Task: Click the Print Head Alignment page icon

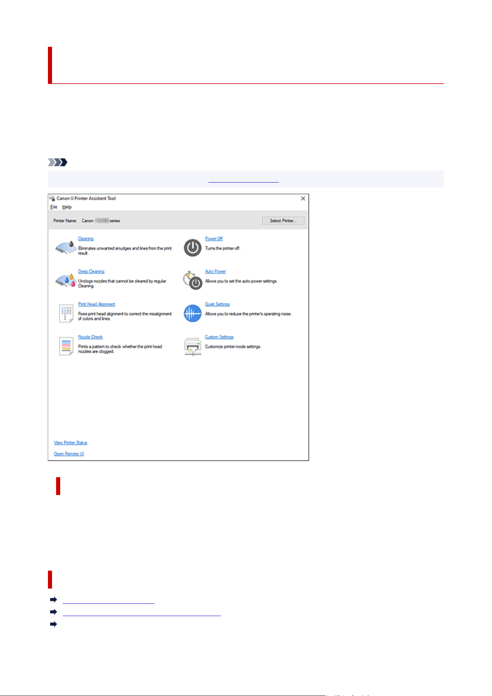Action: (66, 313)
